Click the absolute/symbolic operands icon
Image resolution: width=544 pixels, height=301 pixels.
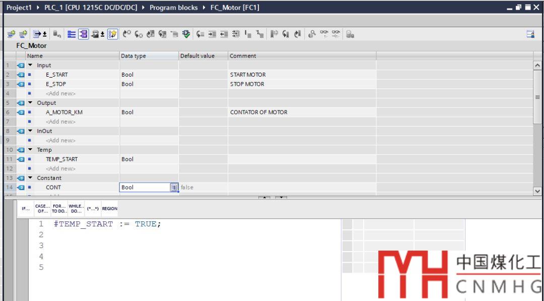click(x=95, y=34)
